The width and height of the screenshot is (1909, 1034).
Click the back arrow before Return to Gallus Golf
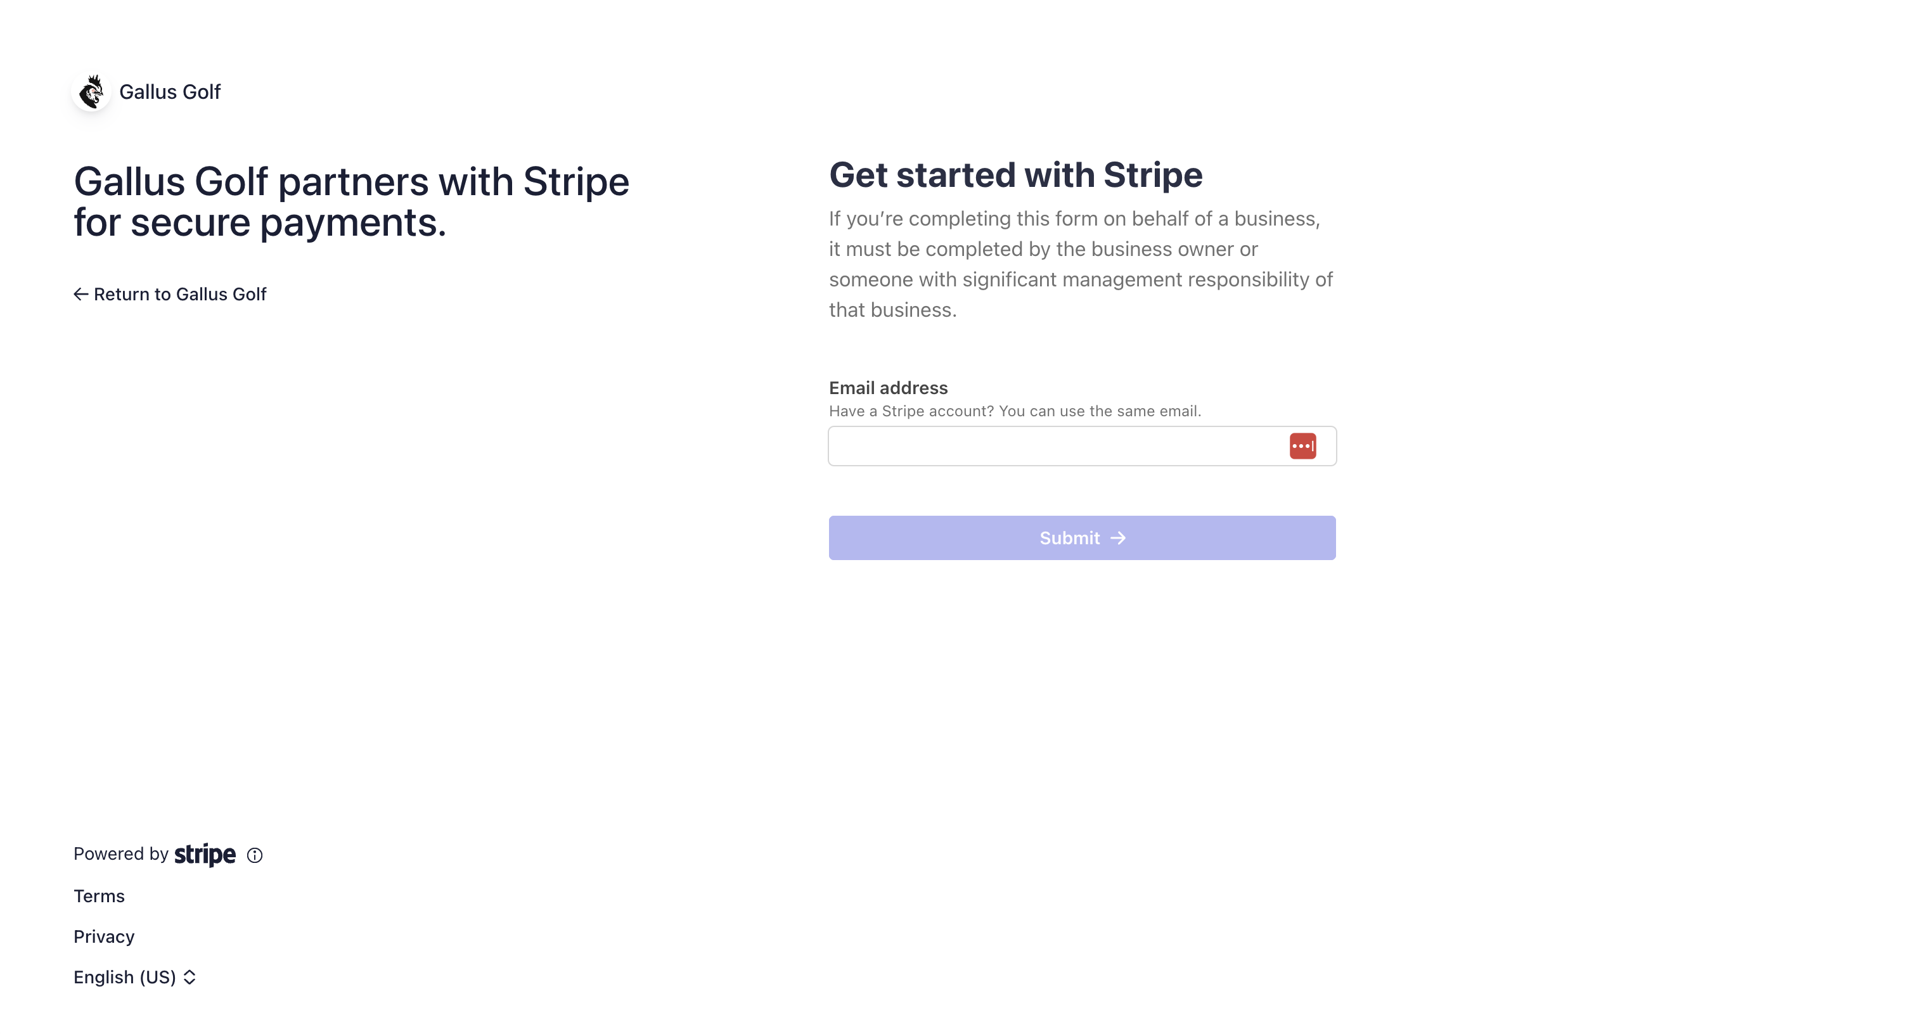pyautogui.click(x=80, y=294)
